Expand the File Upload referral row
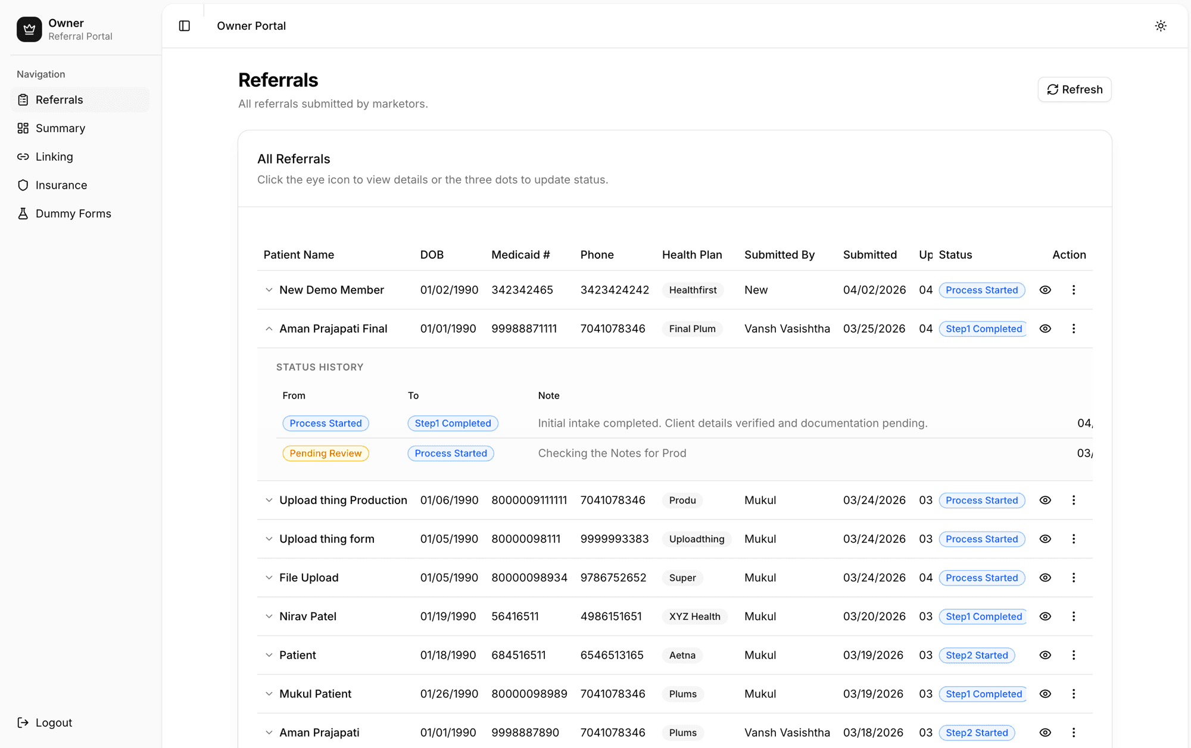Viewport: 1191px width, 748px height. (269, 577)
